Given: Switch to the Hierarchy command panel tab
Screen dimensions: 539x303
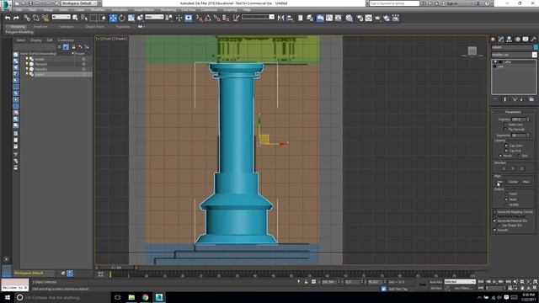Looking at the screenshot, I should tap(509, 40).
